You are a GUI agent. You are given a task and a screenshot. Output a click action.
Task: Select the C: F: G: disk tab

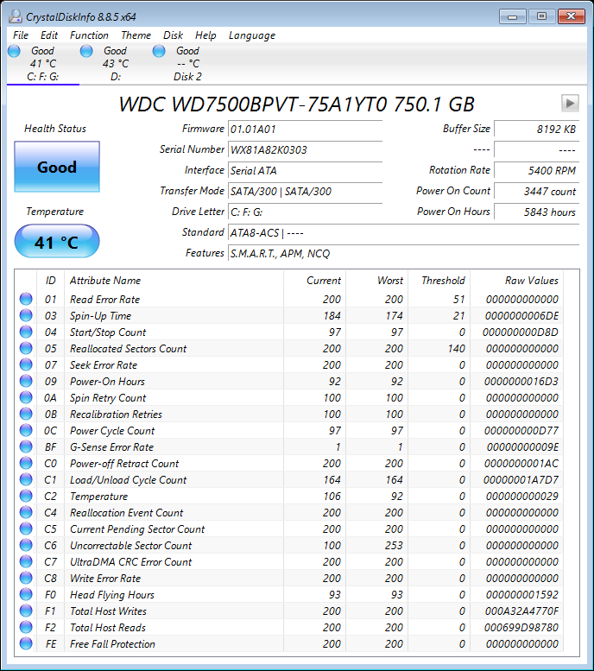[43, 64]
